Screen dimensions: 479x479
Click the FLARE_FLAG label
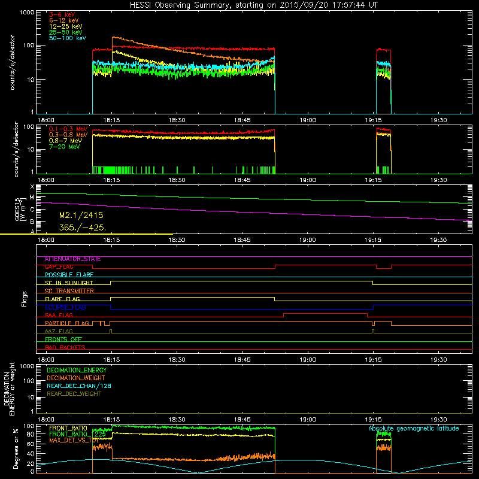click(62, 299)
